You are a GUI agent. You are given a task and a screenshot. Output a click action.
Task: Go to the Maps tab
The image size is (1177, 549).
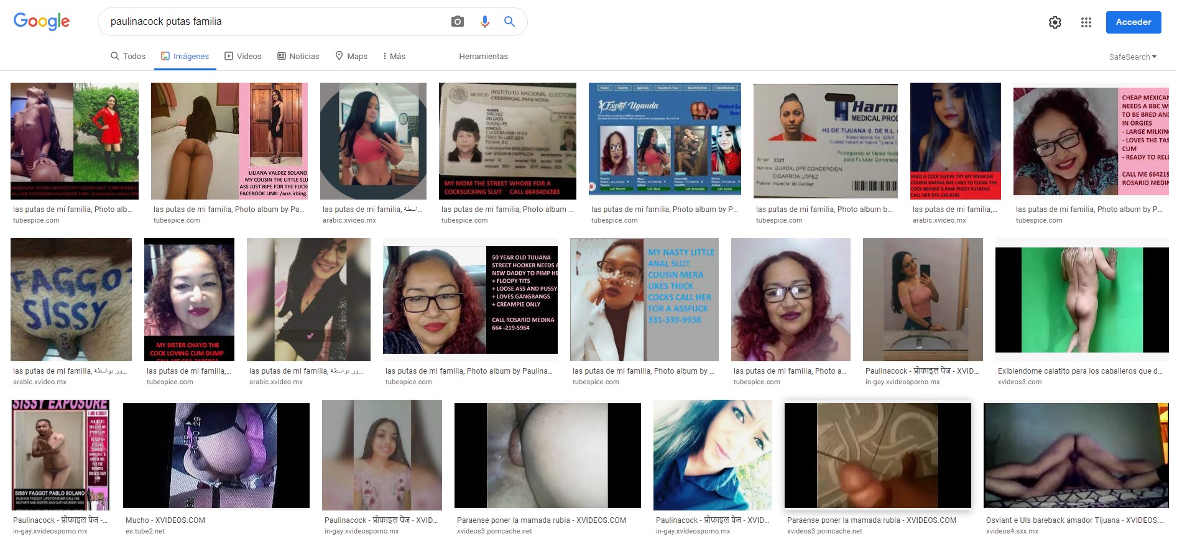[351, 56]
